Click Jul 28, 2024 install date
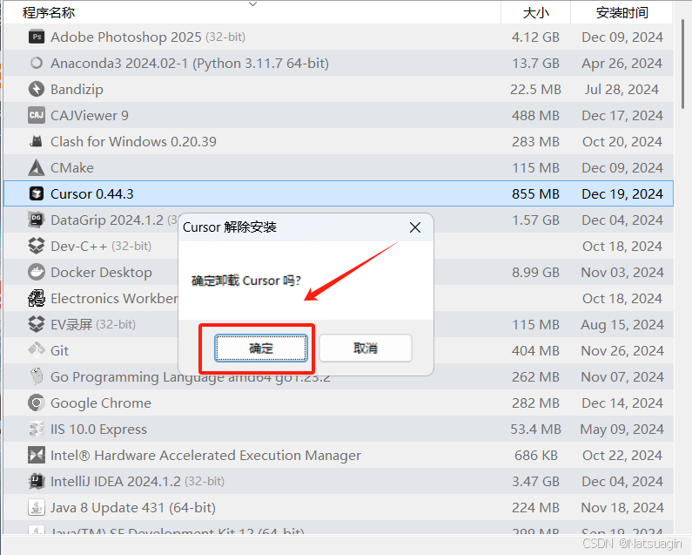 pyautogui.click(x=621, y=89)
